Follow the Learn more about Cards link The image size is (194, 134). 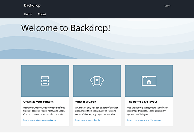pyautogui.click(x=87, y=120)
